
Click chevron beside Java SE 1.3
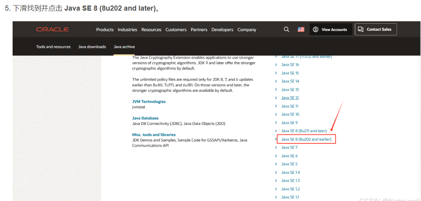pyautogui.click(x=276, y=181)
